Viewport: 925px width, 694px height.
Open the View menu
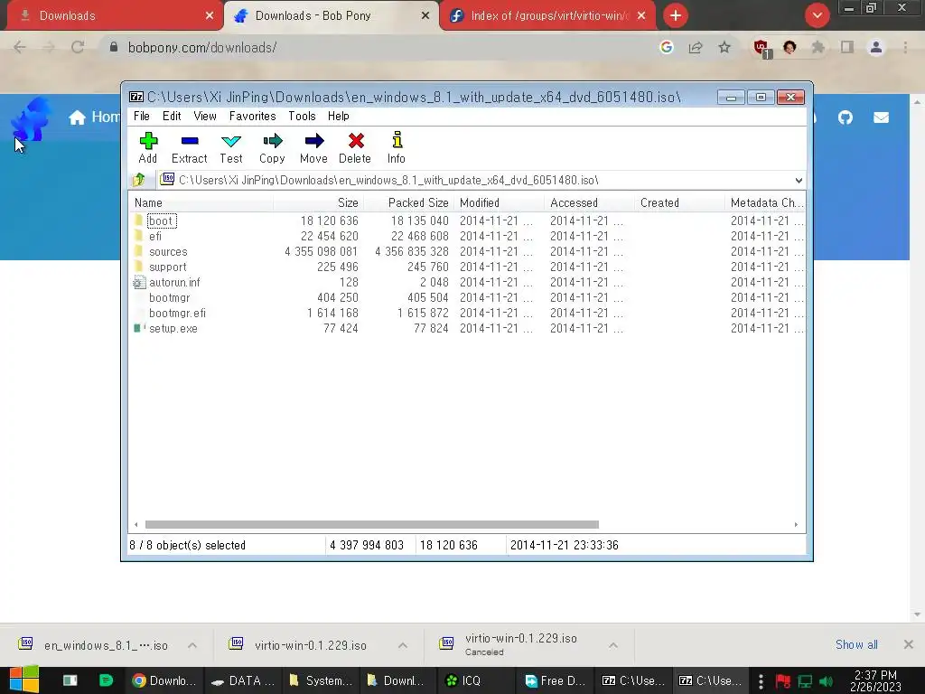[x=205, y=116]
